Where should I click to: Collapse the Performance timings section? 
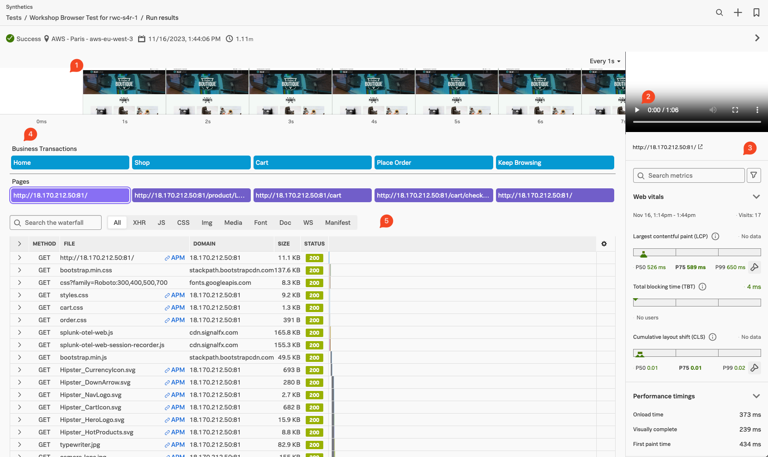[756, 396]
